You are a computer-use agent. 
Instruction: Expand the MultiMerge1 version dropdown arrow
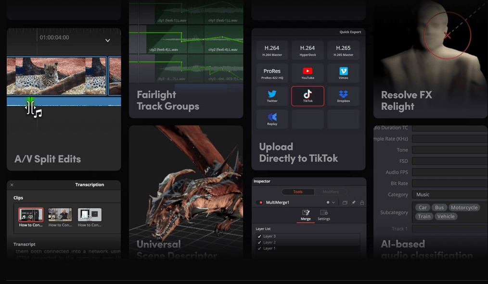(x=333, y=203)
